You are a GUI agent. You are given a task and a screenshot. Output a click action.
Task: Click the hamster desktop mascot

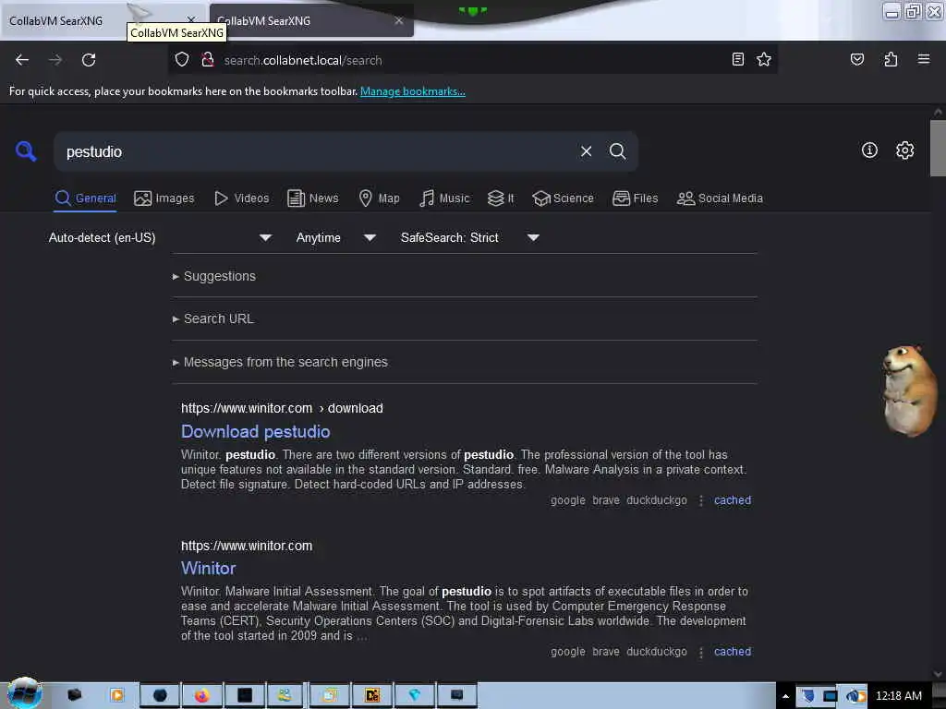point(908,391)
